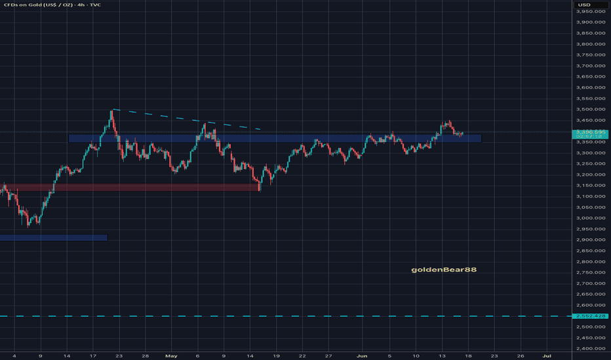Click the 'May' date label on time axis
Image resolution: width=611 pixels, height=360 pixels.
pyautogui.click(x=171, y=355)
